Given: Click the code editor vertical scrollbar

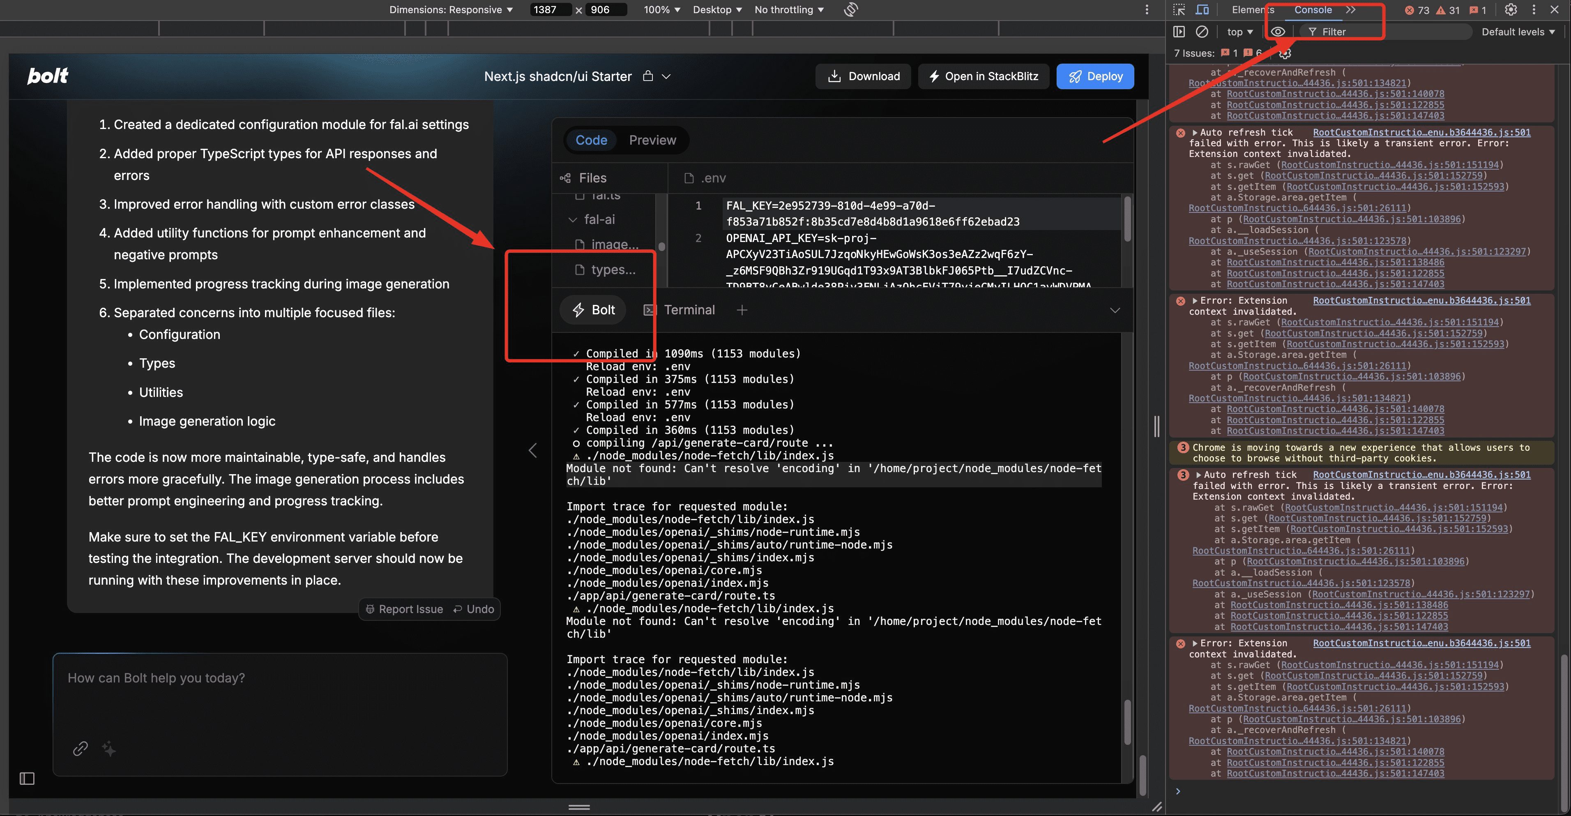Looking at the screenshot, I should pos(1128,219).
